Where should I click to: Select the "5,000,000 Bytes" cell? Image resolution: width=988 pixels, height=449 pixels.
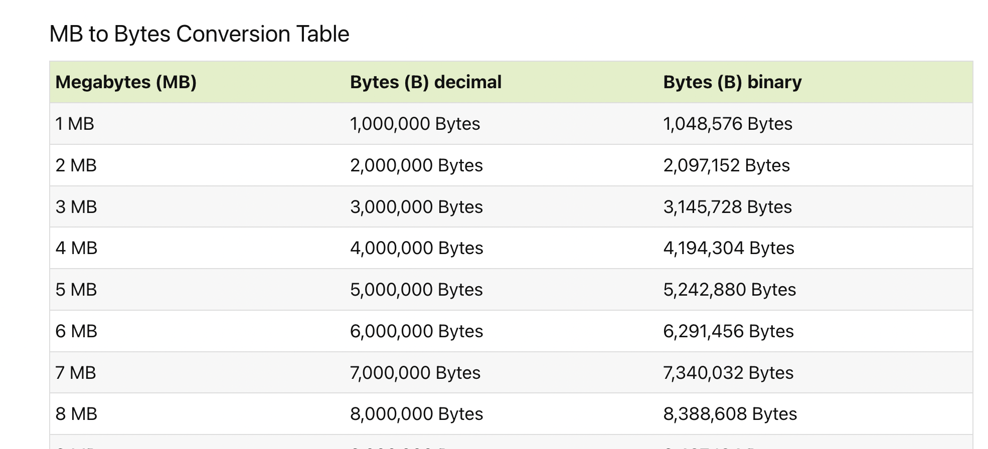416,290
